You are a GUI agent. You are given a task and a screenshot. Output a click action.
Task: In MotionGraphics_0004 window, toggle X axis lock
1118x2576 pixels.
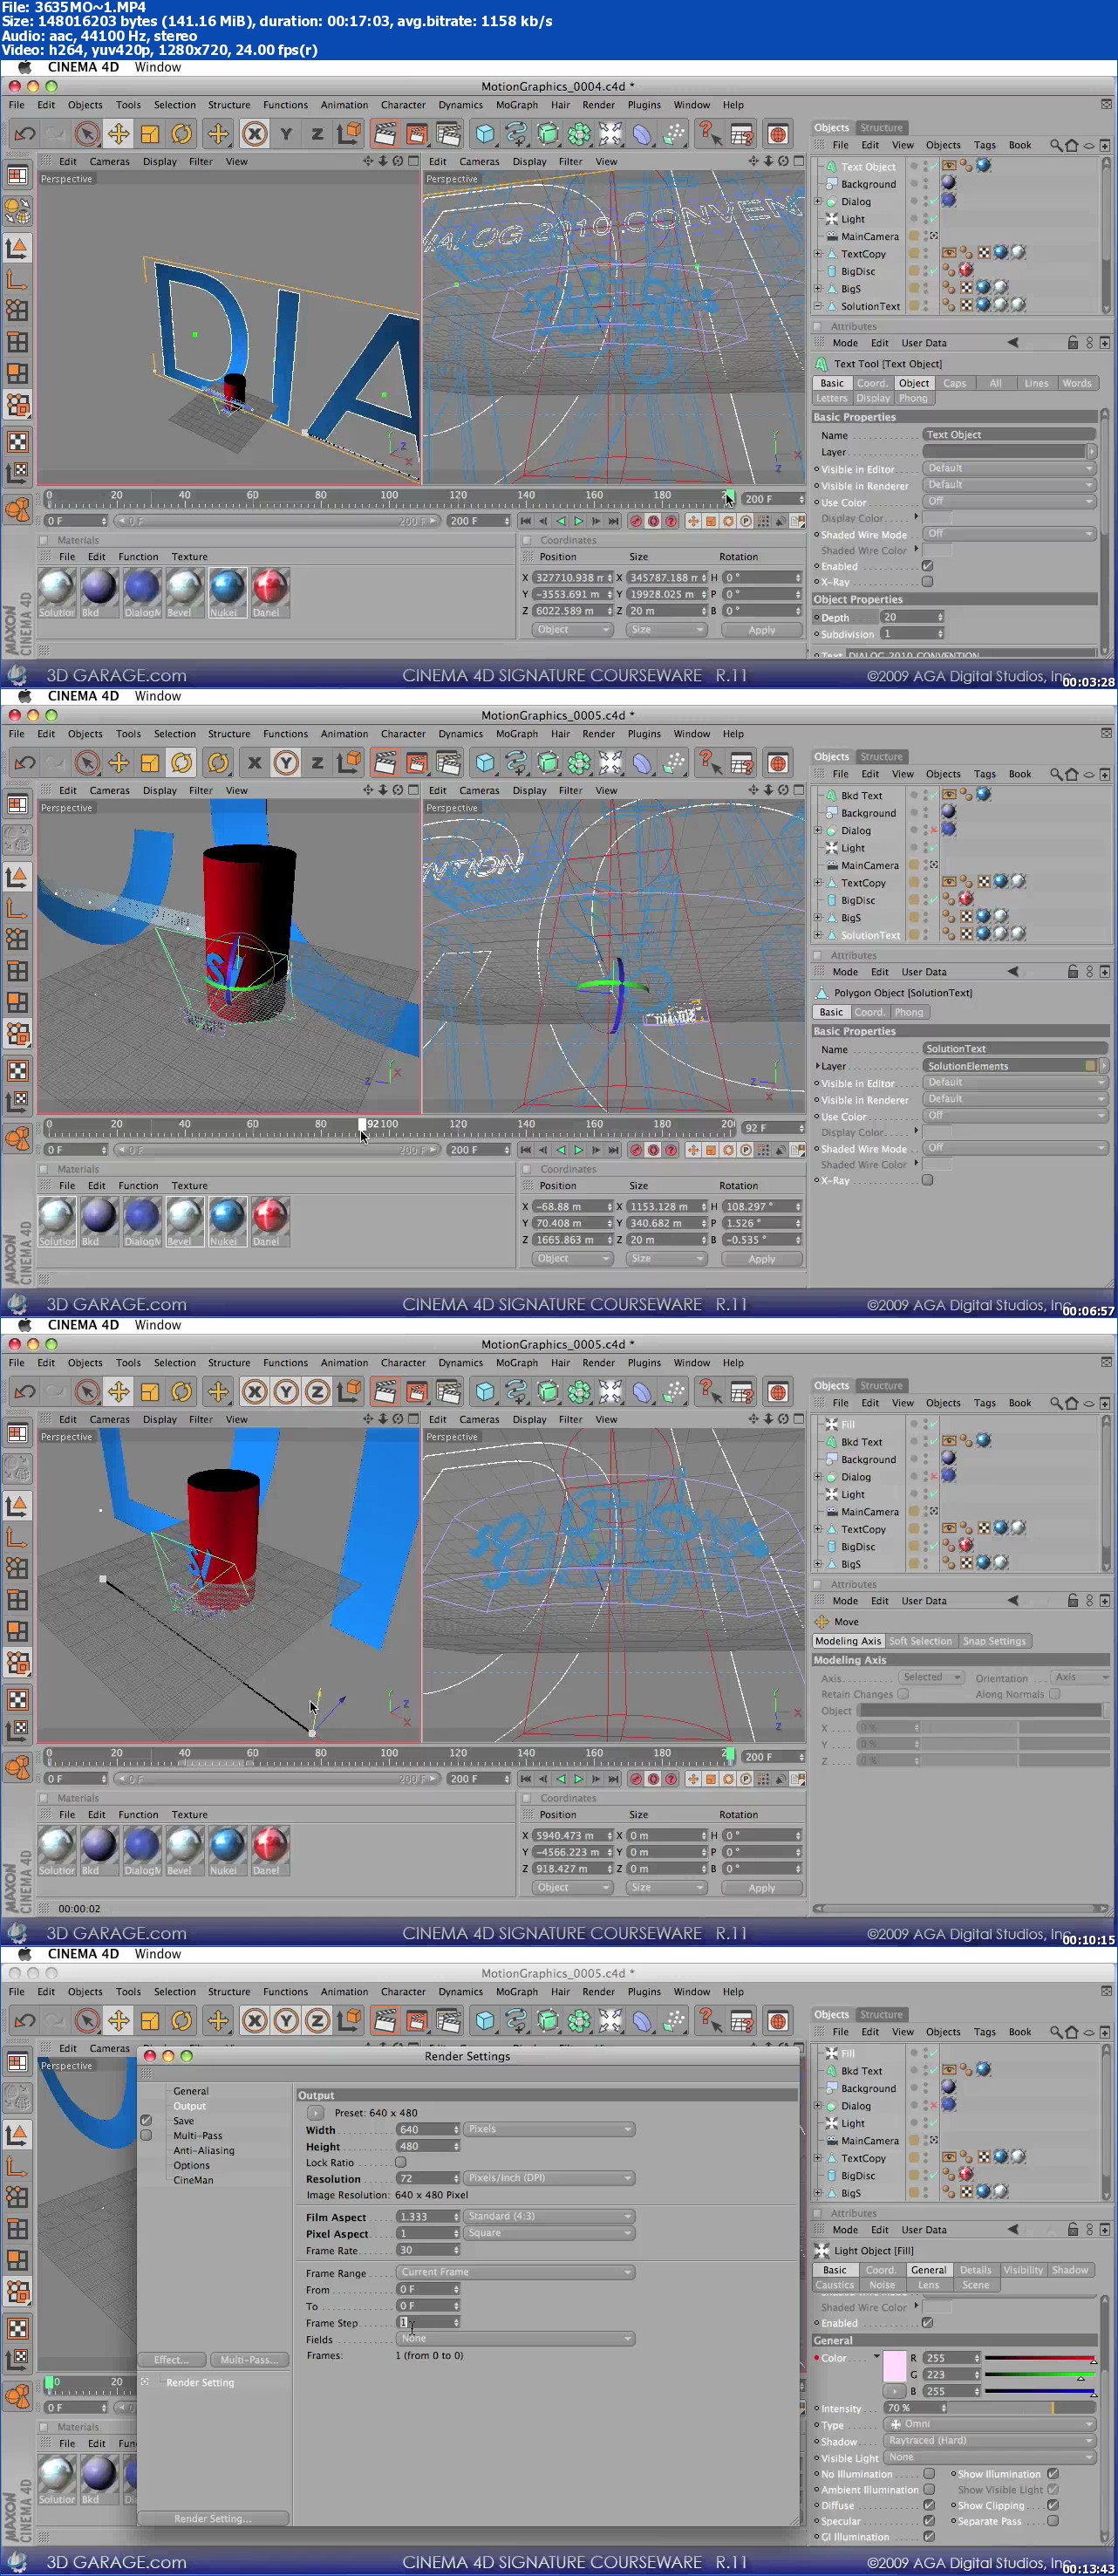pyautogui.click(x=255, y=134)
